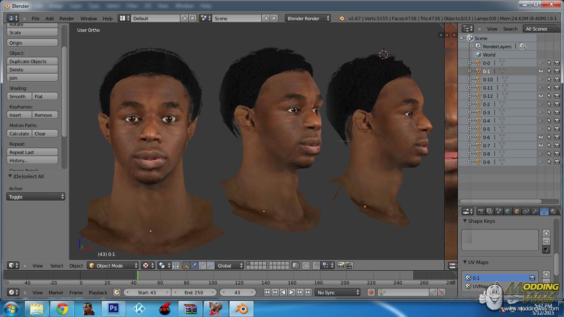Toggle renderability camera for object 0-6
The width and height of the screenshot is (564, 317).
click(x=557, y=137)
